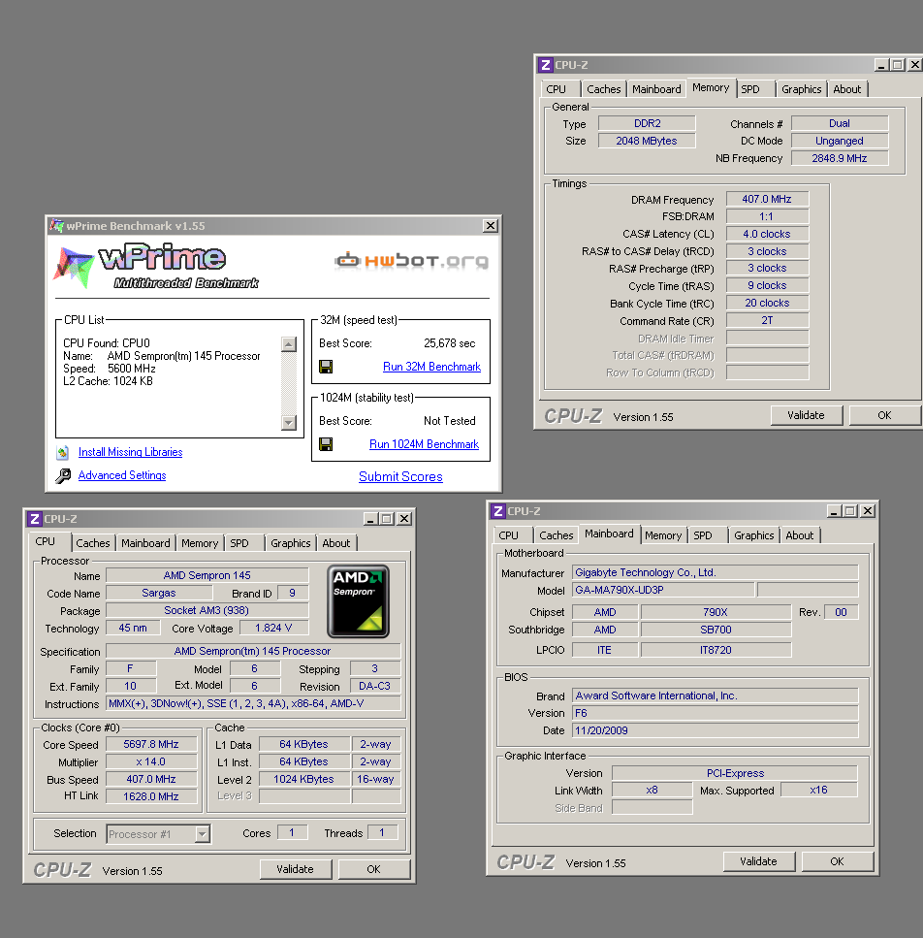
Task: Open the Processor #1 selection dropdown
Action: (x=203, y=833)
